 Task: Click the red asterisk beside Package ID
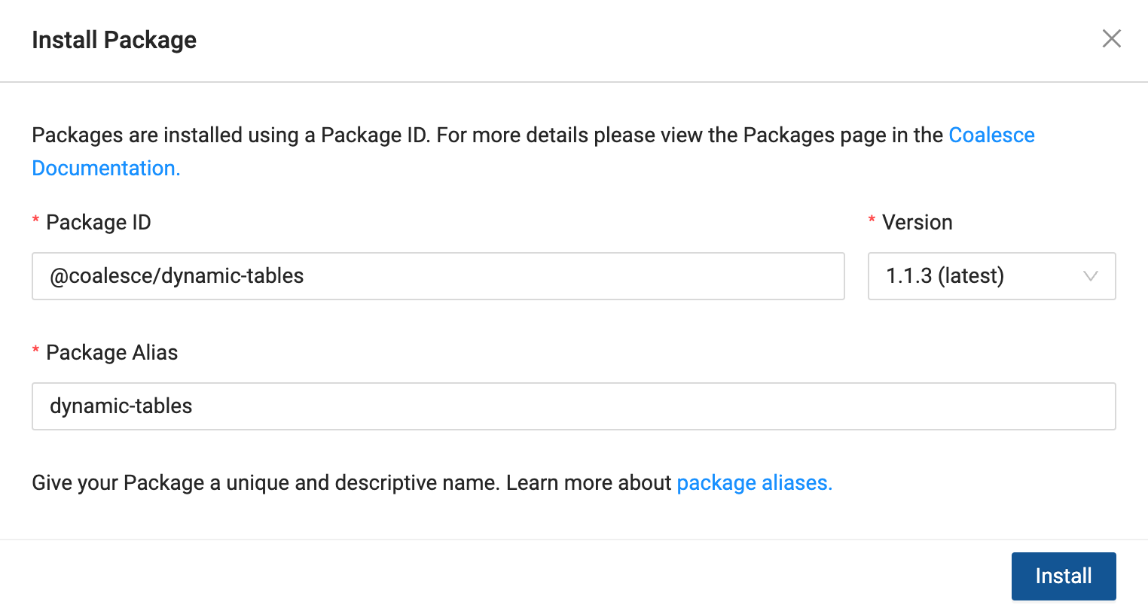tap(35, 221)
